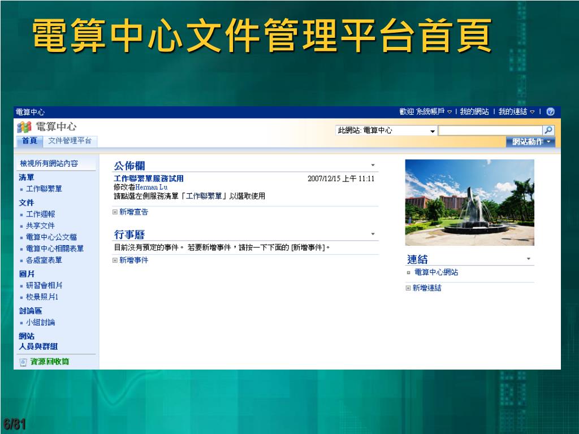Expand the 連結 web part menu arrow
This screenshot has height=434, width=579.
click(529, 259)
